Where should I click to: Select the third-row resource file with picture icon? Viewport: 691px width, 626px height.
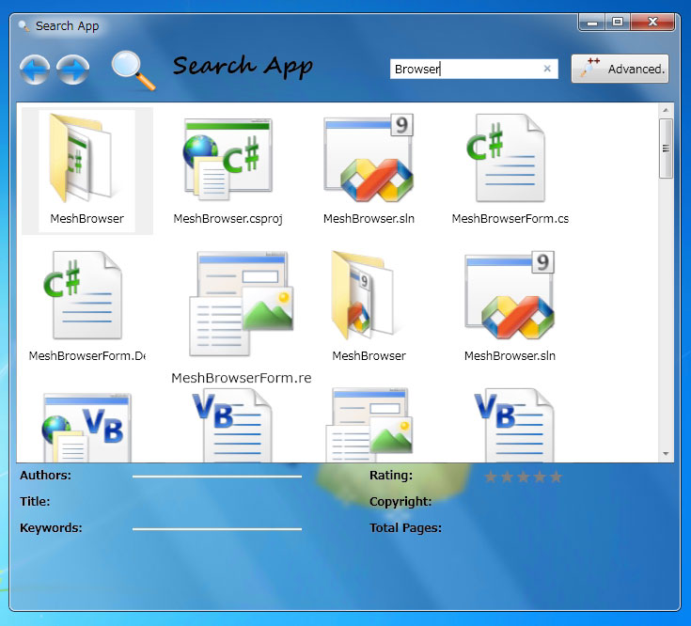[369, 426]
